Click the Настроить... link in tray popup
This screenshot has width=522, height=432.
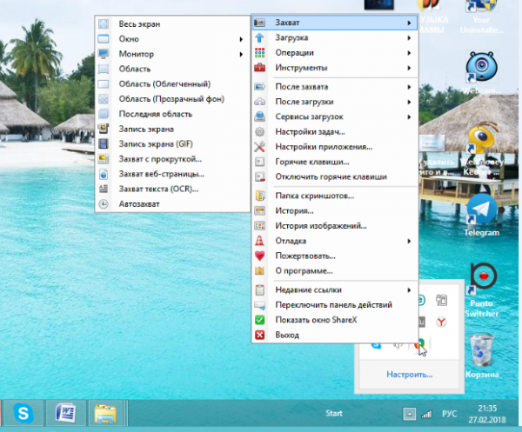click(x=410, y=375)
